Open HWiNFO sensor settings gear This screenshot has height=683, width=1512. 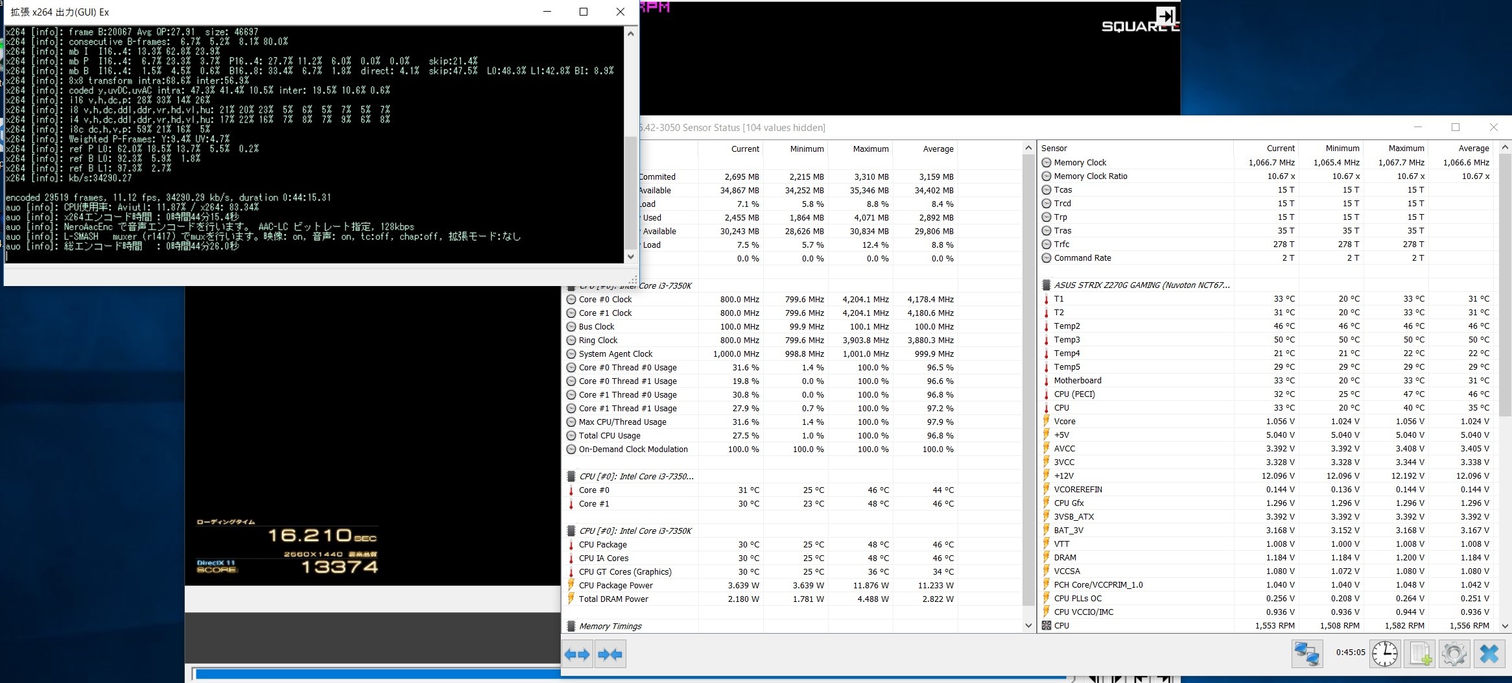click(x=1454, y=653)
